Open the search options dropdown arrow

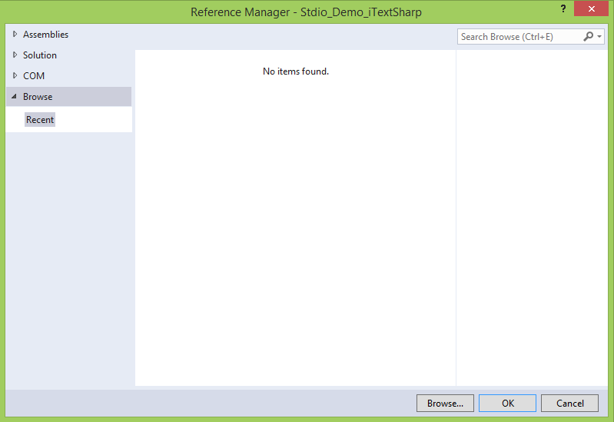click(x=599, y=37)
